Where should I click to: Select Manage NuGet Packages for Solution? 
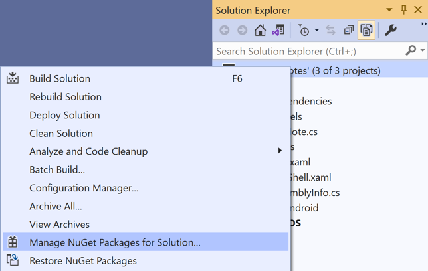[114, 242]
